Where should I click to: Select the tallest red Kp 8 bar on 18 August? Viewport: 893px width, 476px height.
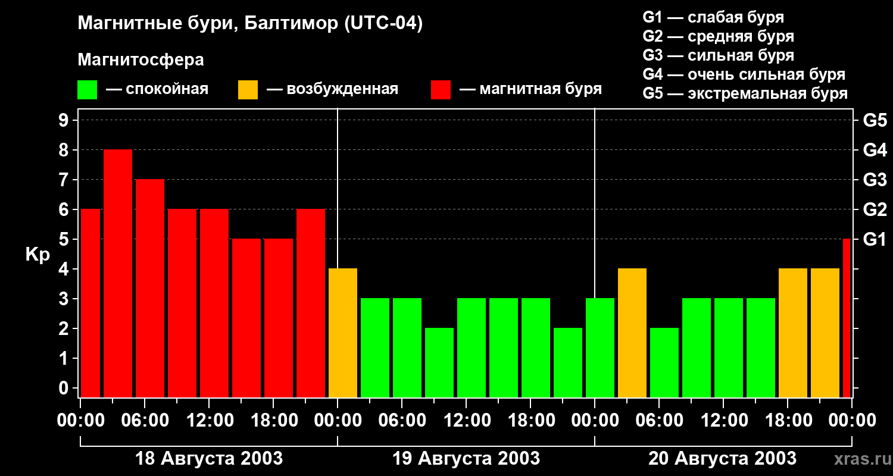coord(118,273)
